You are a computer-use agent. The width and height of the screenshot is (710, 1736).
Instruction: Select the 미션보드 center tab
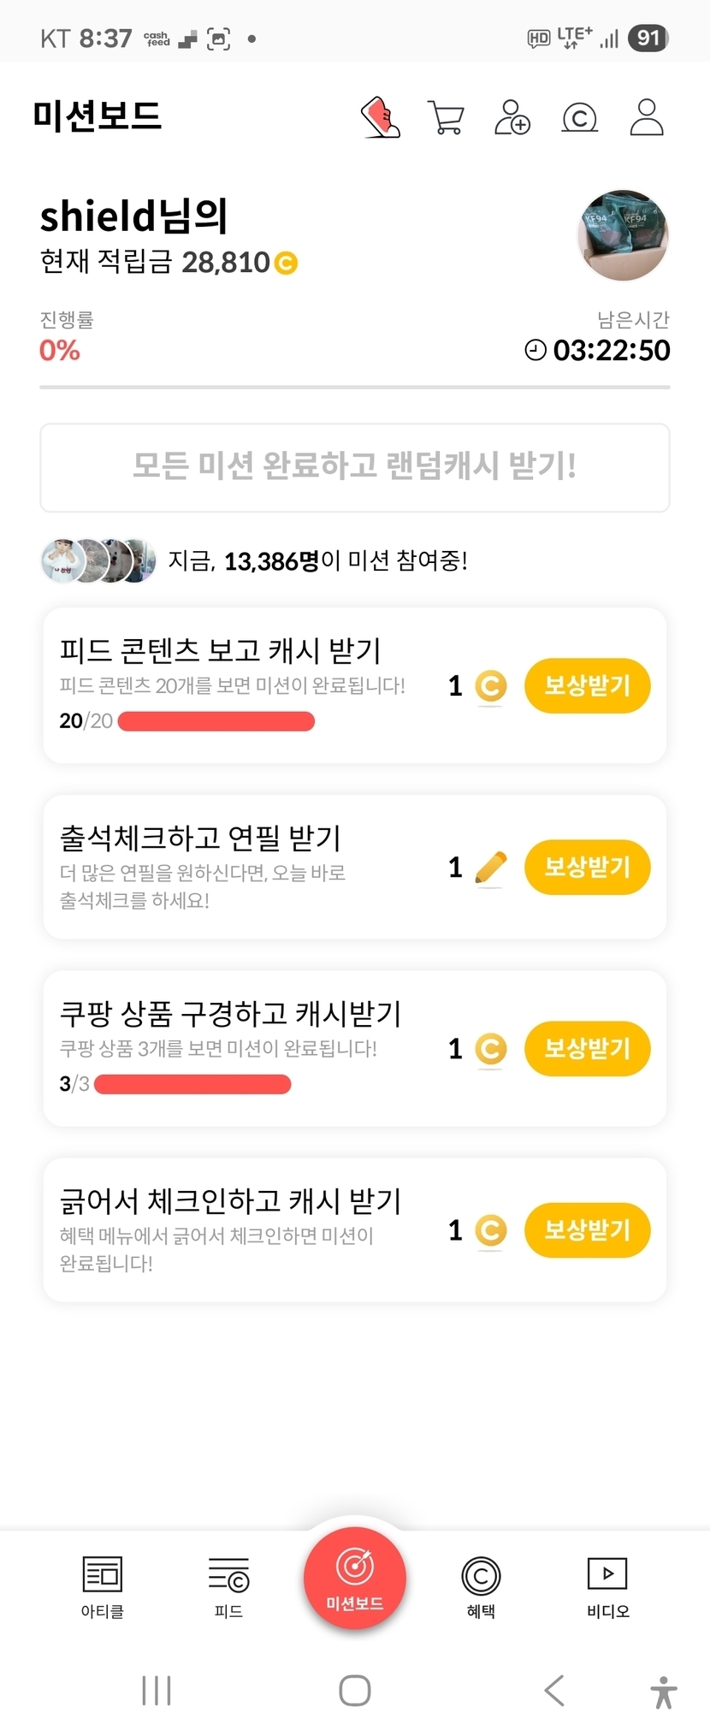click(x=355, y=1579)
